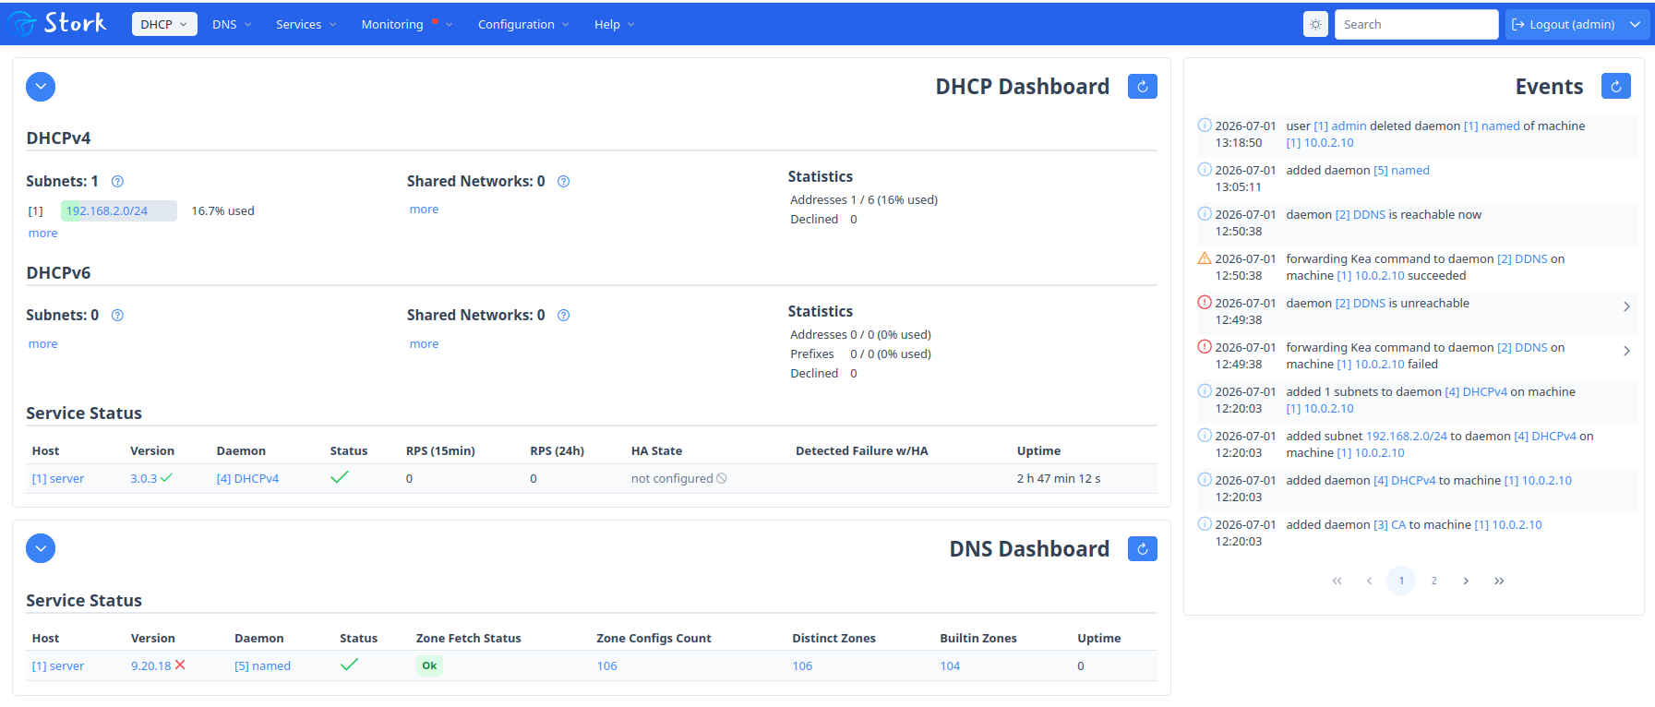Open help icon next to DHCPv4 Shared Networks
Viewport: 1655px width, 707px height.
(564, 182)
